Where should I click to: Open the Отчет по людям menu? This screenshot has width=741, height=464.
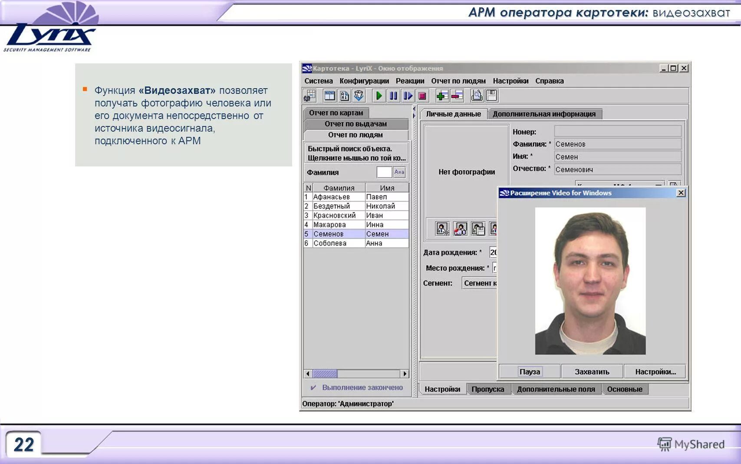458,81
